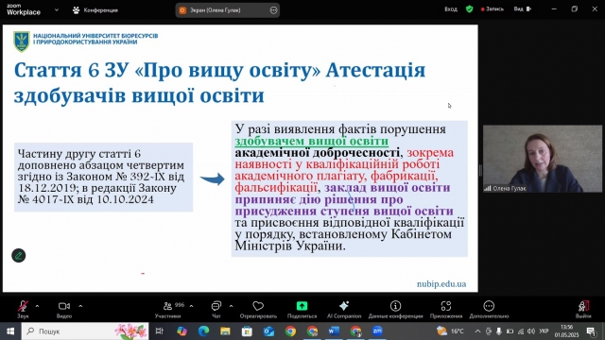Click the text 'здобувачем вищої освіти' in green
The image size is (605, 340).
point(311,141)
